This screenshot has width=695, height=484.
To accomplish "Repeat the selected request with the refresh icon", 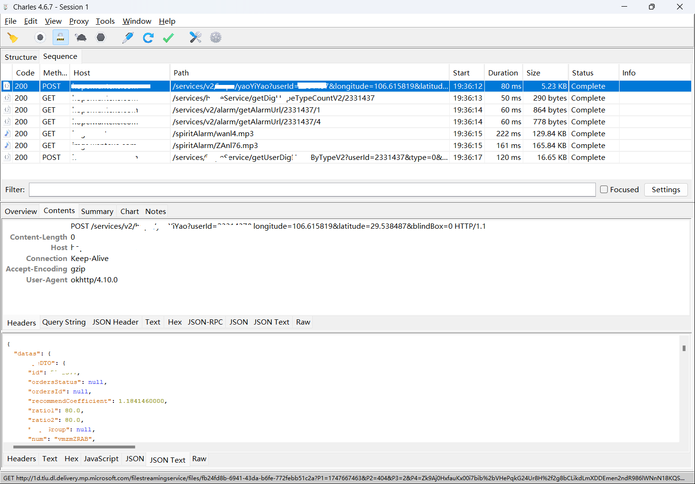I will pos(148,37).
